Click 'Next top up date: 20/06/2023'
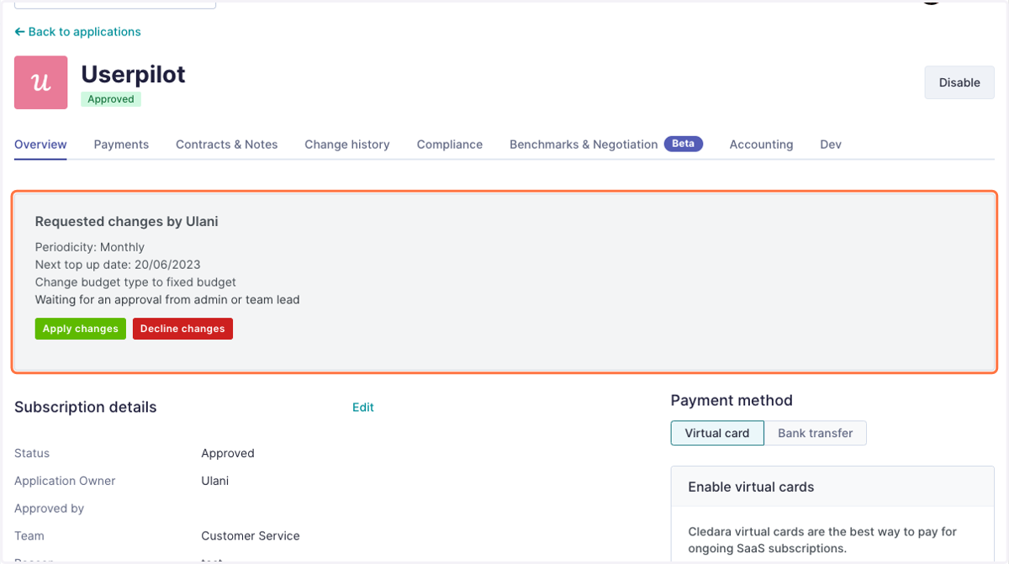The width and height of the screenshot is (1009, 564). coord(118,265)
